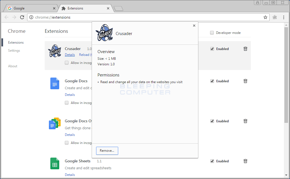Uncheck Enabled for Google Sheets

(212, 161)
